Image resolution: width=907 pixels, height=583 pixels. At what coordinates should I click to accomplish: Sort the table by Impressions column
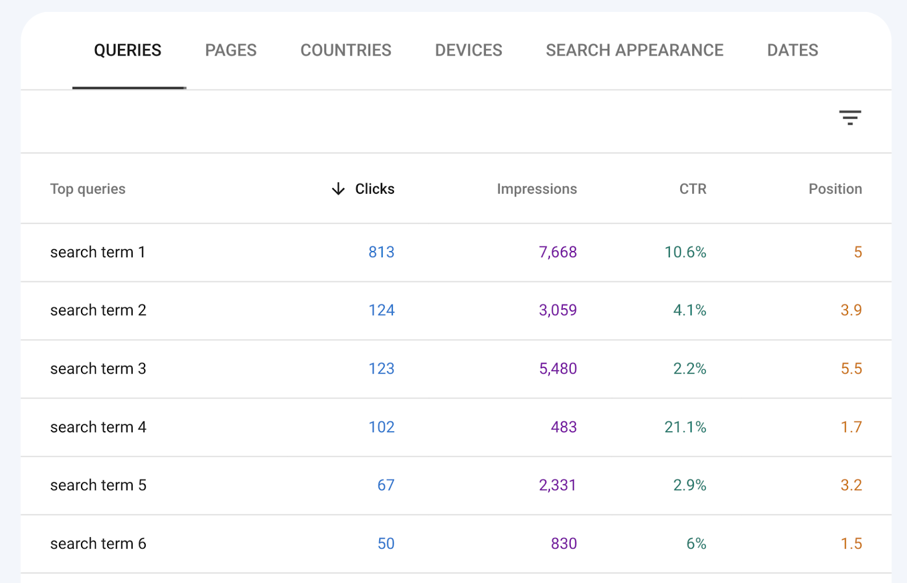pos(536,189)
